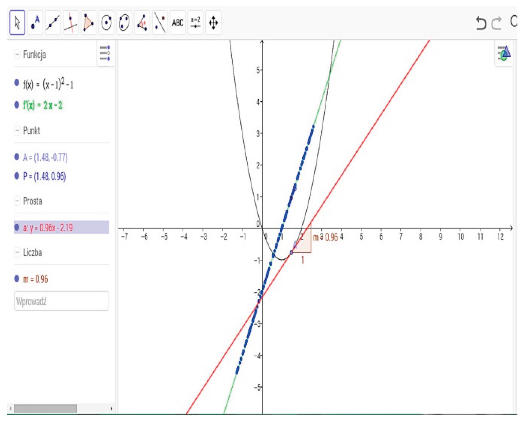The image size is (523, 422).
Task: Toggle visibility of number m
Action: tap(17, 279)
